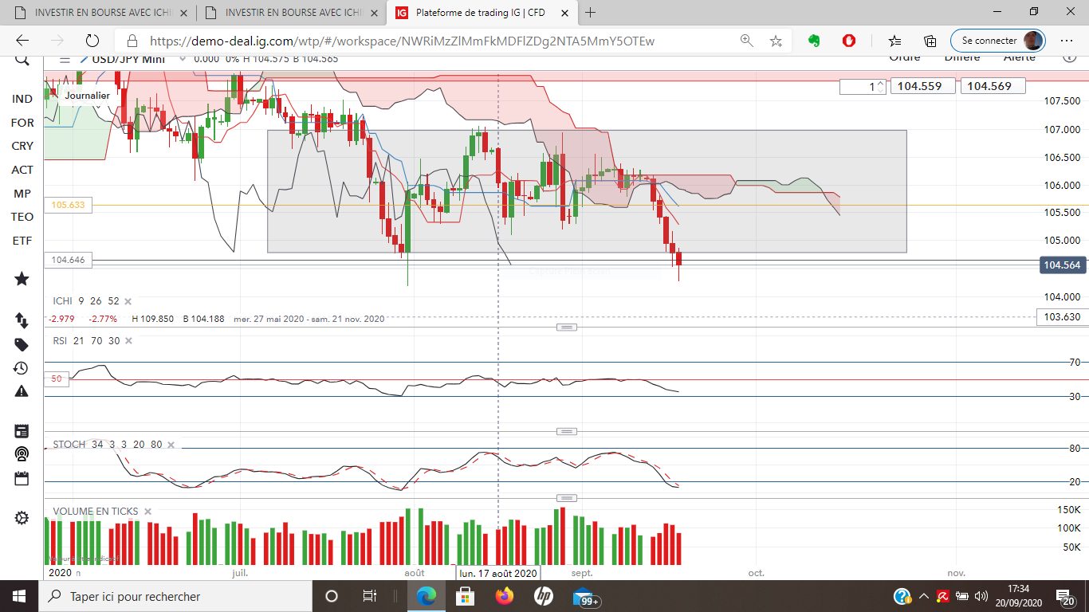Click the buy price 104.569 button
The width and height of the screenshot is (1089, 612).
click(993, 86)
